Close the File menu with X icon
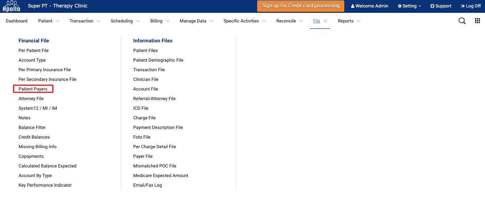Screen dimensions: 485x197 click(325, 21)
